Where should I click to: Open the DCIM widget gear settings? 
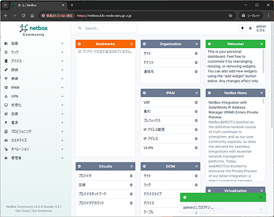pyautogui.click(x=144, y=167)
